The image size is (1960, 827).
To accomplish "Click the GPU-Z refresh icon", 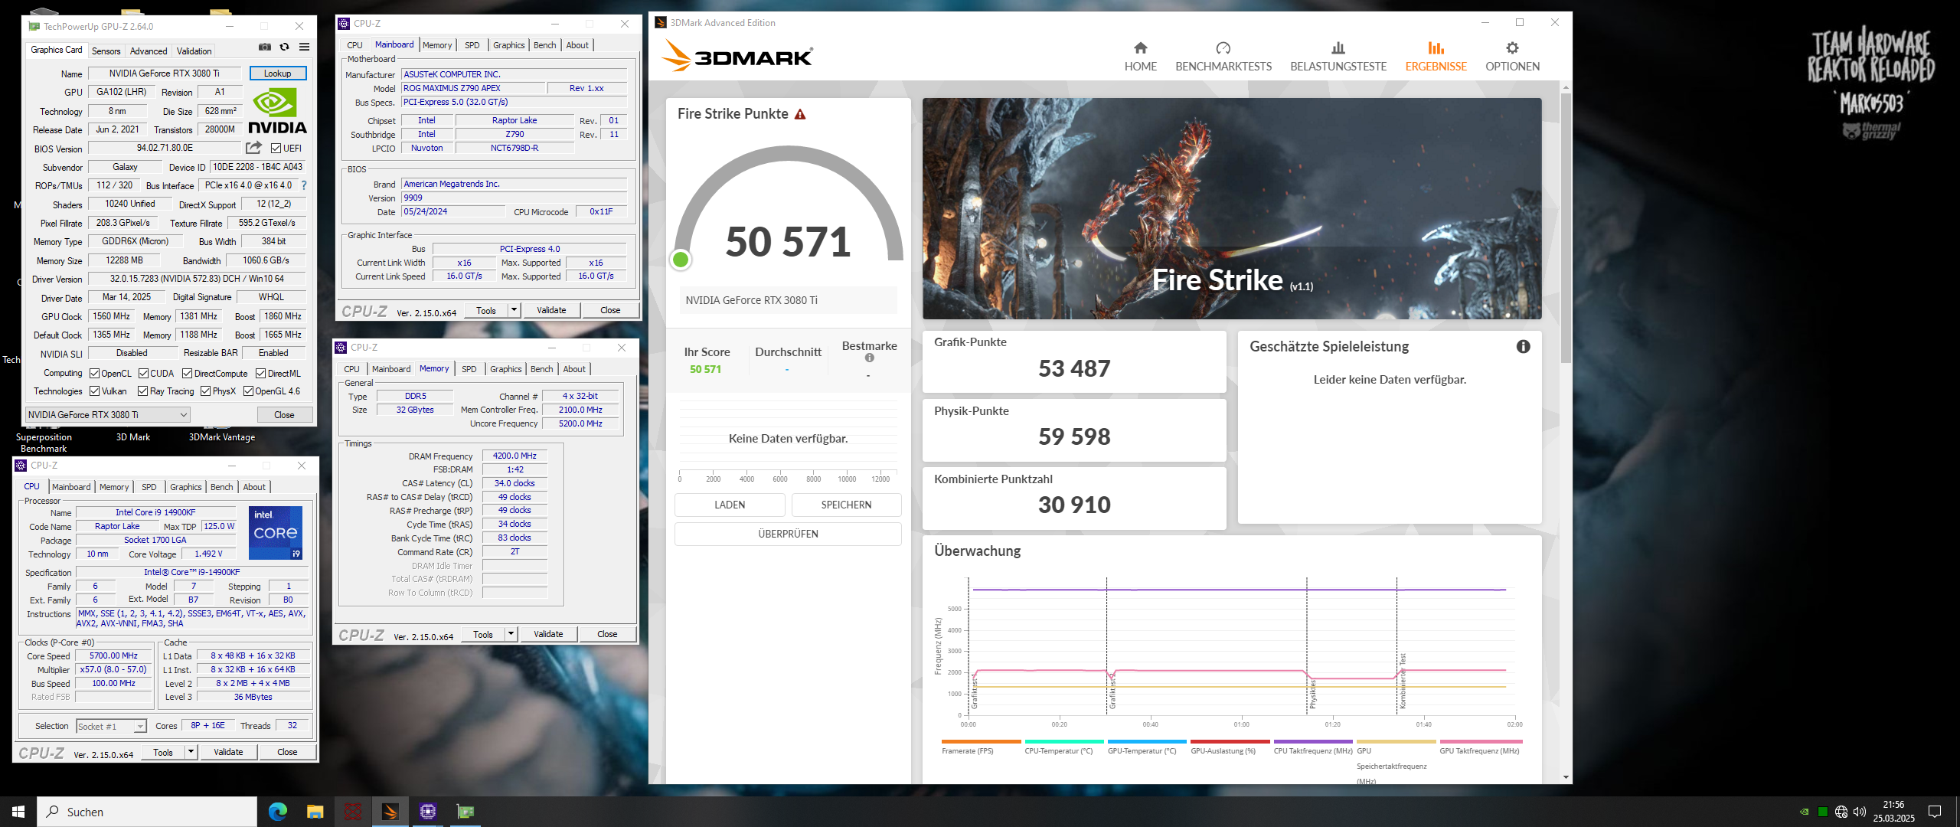I will (x=284, y=47).
